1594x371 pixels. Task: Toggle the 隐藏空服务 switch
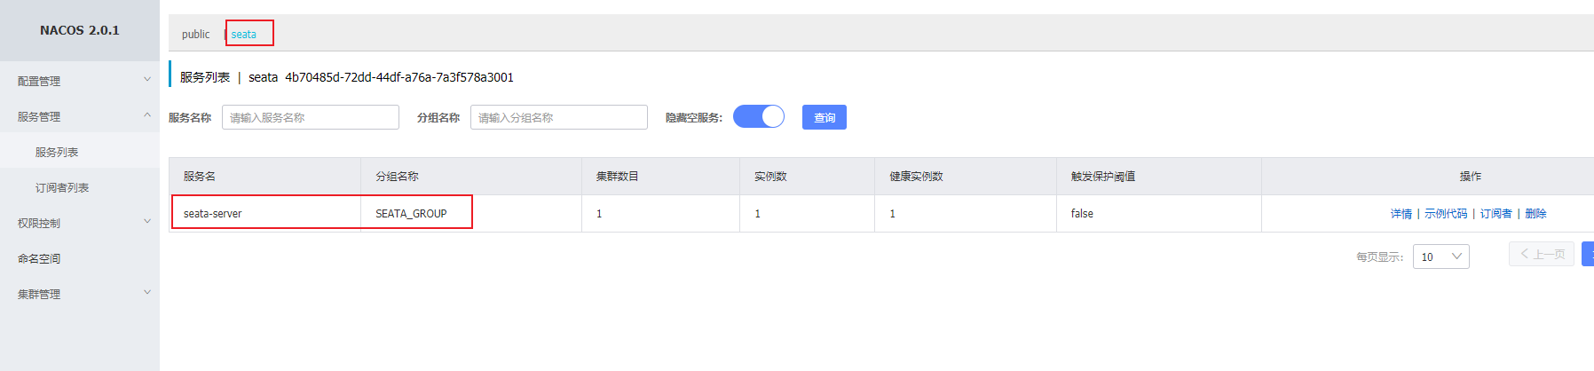759,117
